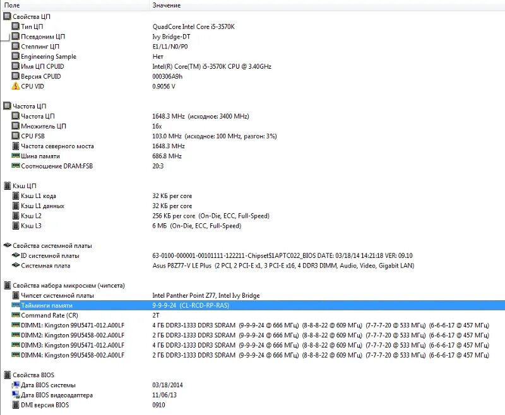Click the board icon beside ID системной платы

pyautogui.click(x=15, y=255)
